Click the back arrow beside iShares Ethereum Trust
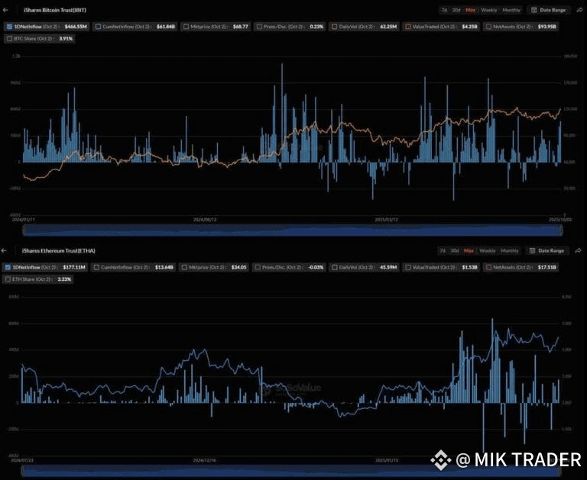Image resolution: width=587 pixels, height=480 pixels. click(x=4, y=251)
